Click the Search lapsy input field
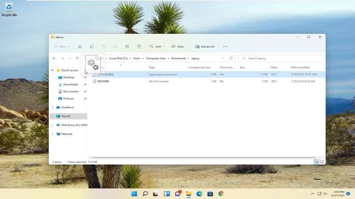Viewport: 355px width, 199px height. [281, 58]
